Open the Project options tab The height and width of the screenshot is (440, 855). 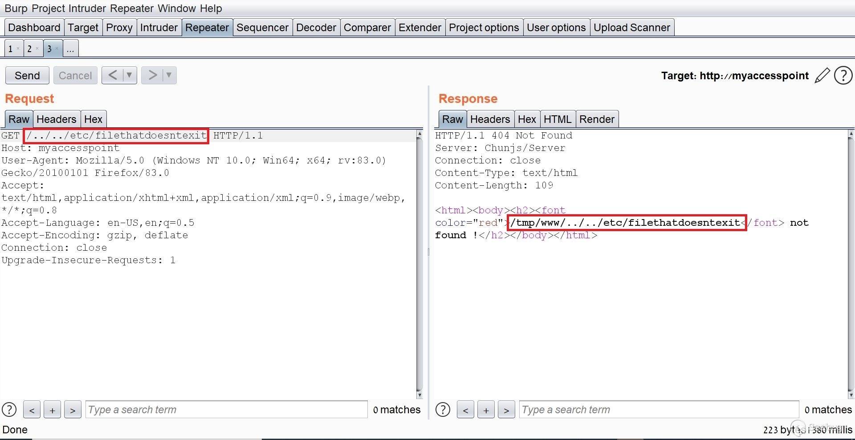(484, 27)
